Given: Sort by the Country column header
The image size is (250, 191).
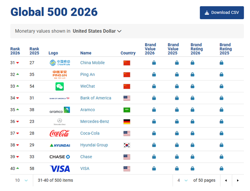Looking at the screenshot, I should 128,53.
